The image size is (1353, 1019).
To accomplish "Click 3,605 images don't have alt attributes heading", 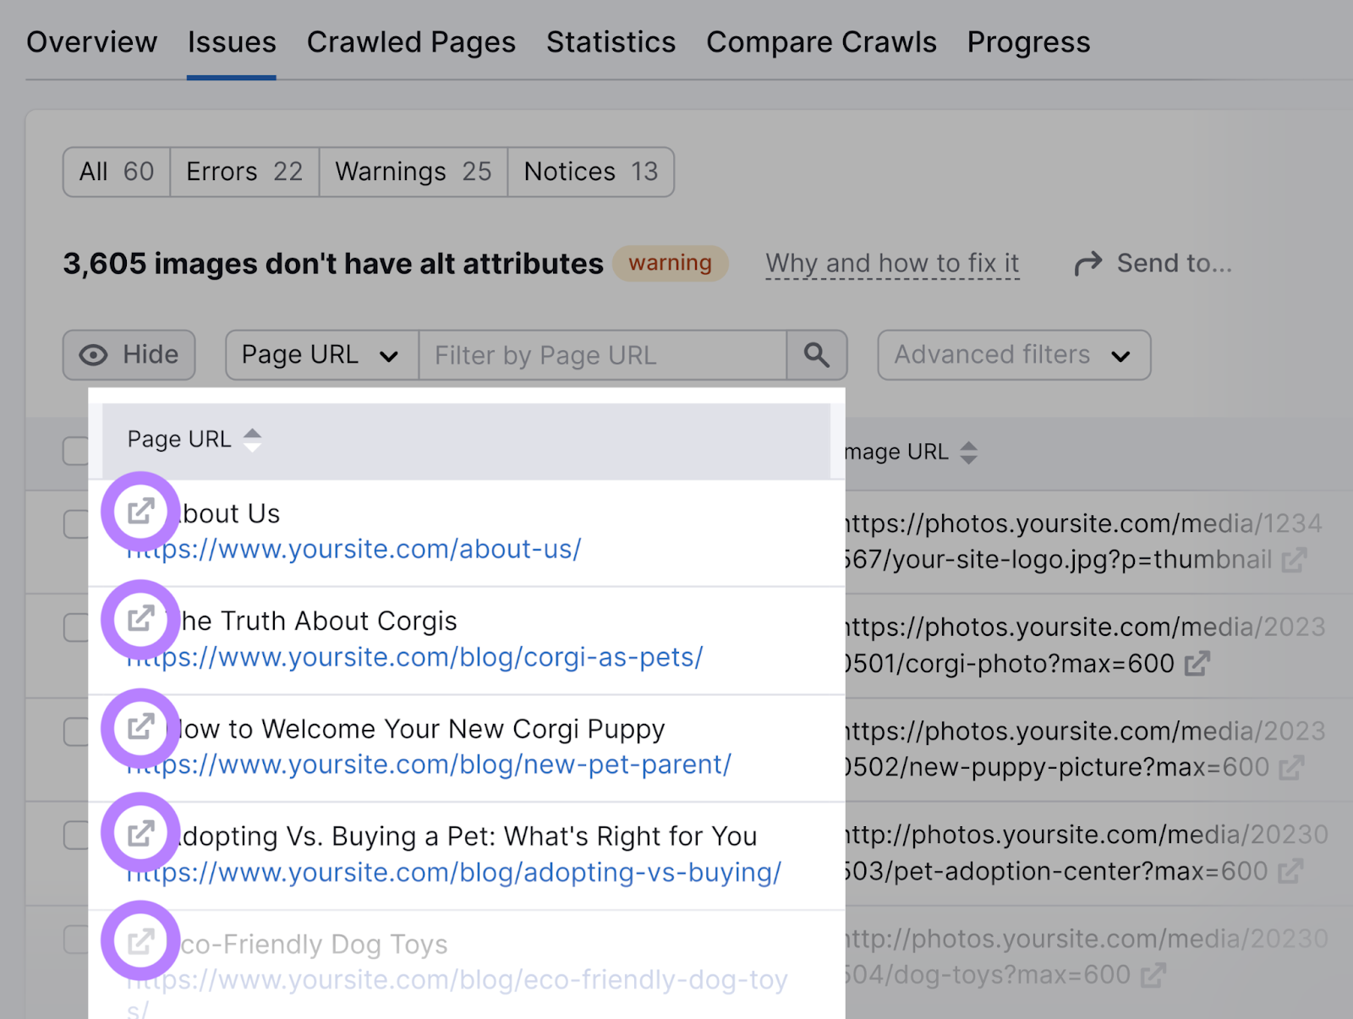I will pyautogui.click(x=333, y=264).
